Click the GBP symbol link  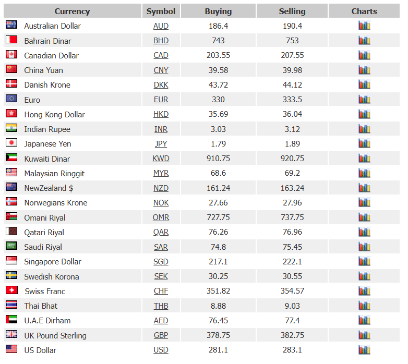161,335
